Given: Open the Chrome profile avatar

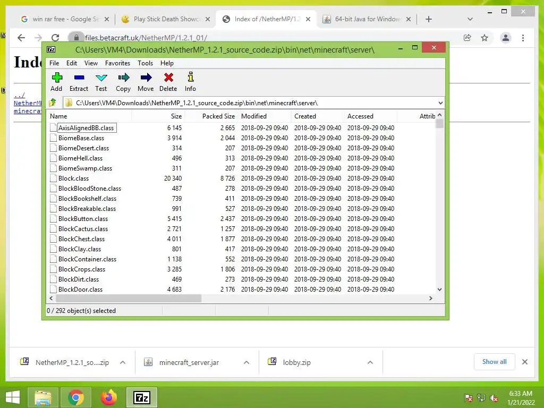Looking at the screenshot, I should 506,38.
